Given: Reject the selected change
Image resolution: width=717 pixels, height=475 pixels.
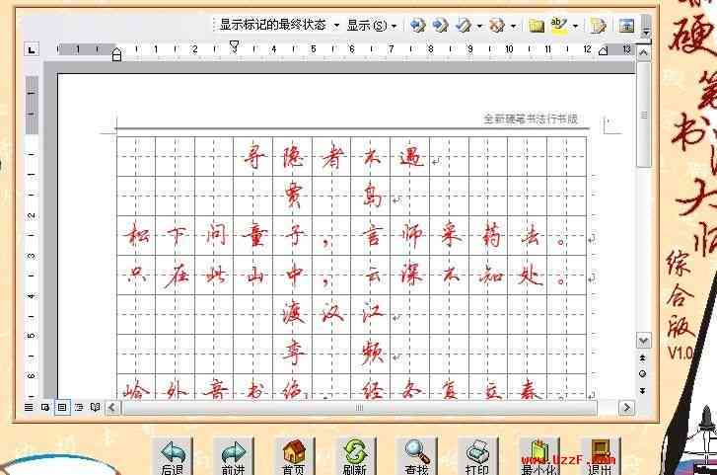Looking at the screenshot, I should (x=497, y=26).
